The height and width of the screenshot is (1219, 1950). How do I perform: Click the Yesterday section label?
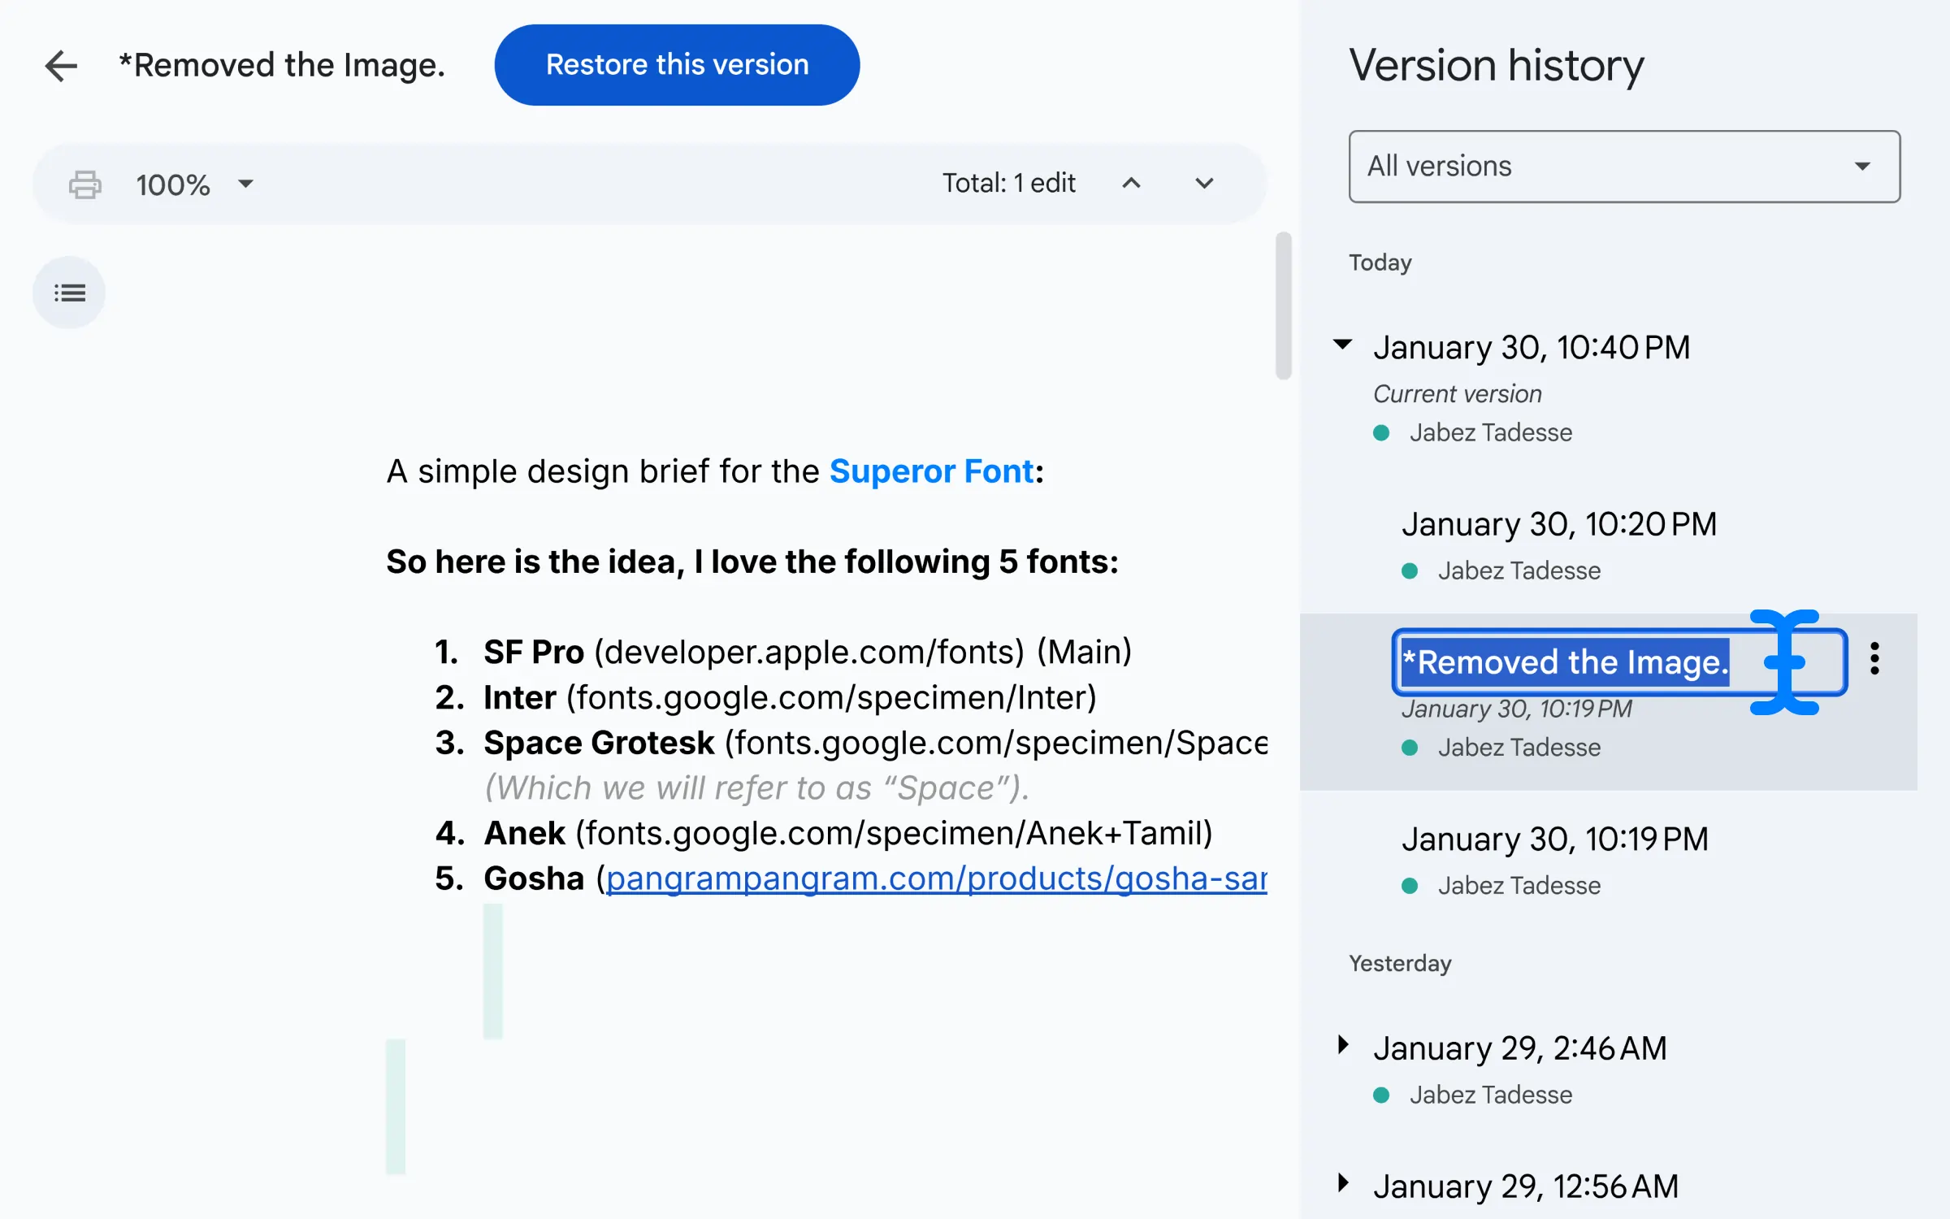pos(1400,963)
